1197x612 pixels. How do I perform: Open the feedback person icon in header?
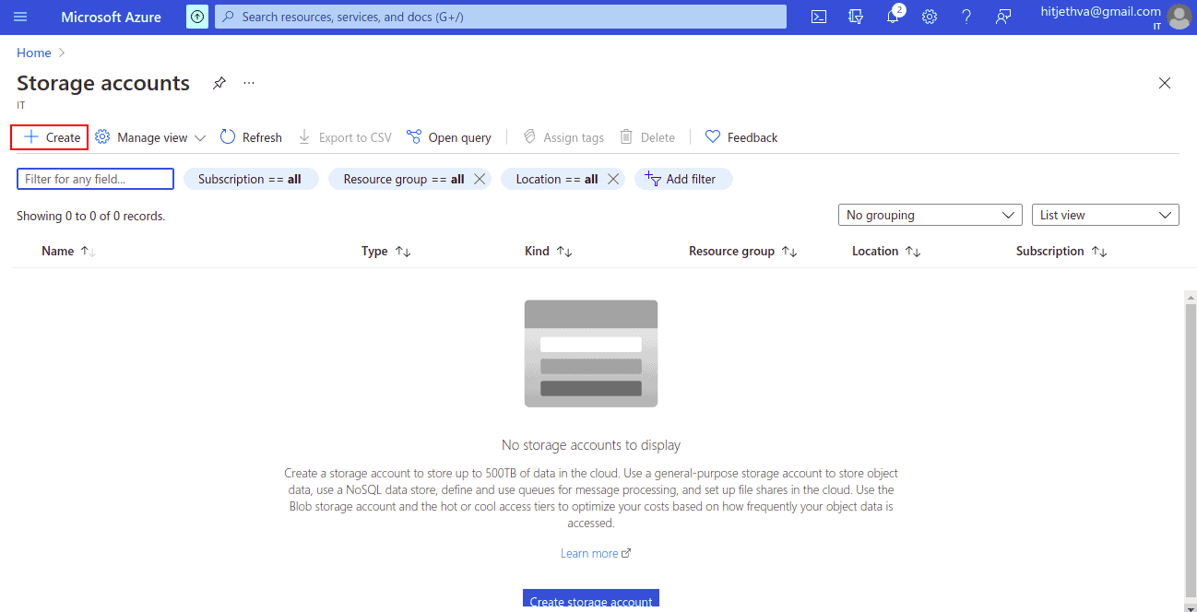pyautogui.click(x=1003, y=17)
